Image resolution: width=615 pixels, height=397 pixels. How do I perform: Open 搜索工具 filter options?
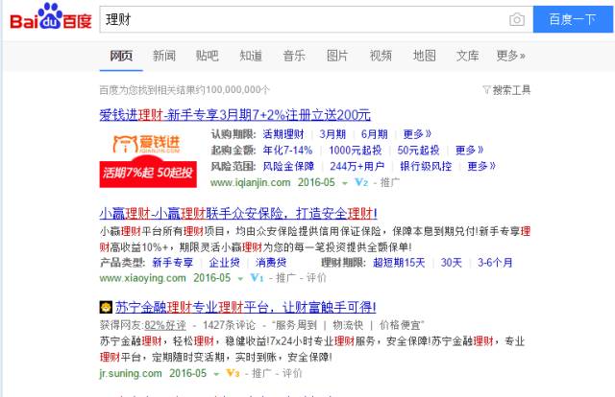click(x=506, y=90)
